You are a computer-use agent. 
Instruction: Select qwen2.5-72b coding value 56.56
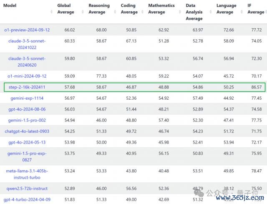pyautogui.click(x=131, y=189)
